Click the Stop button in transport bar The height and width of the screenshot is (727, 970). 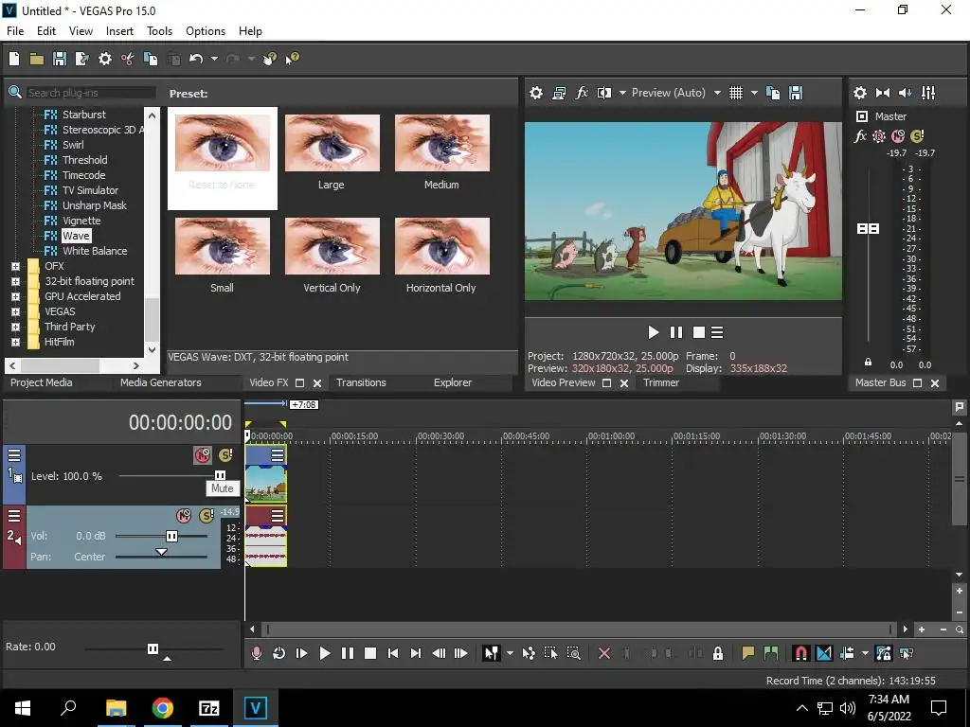coord(370,653)
